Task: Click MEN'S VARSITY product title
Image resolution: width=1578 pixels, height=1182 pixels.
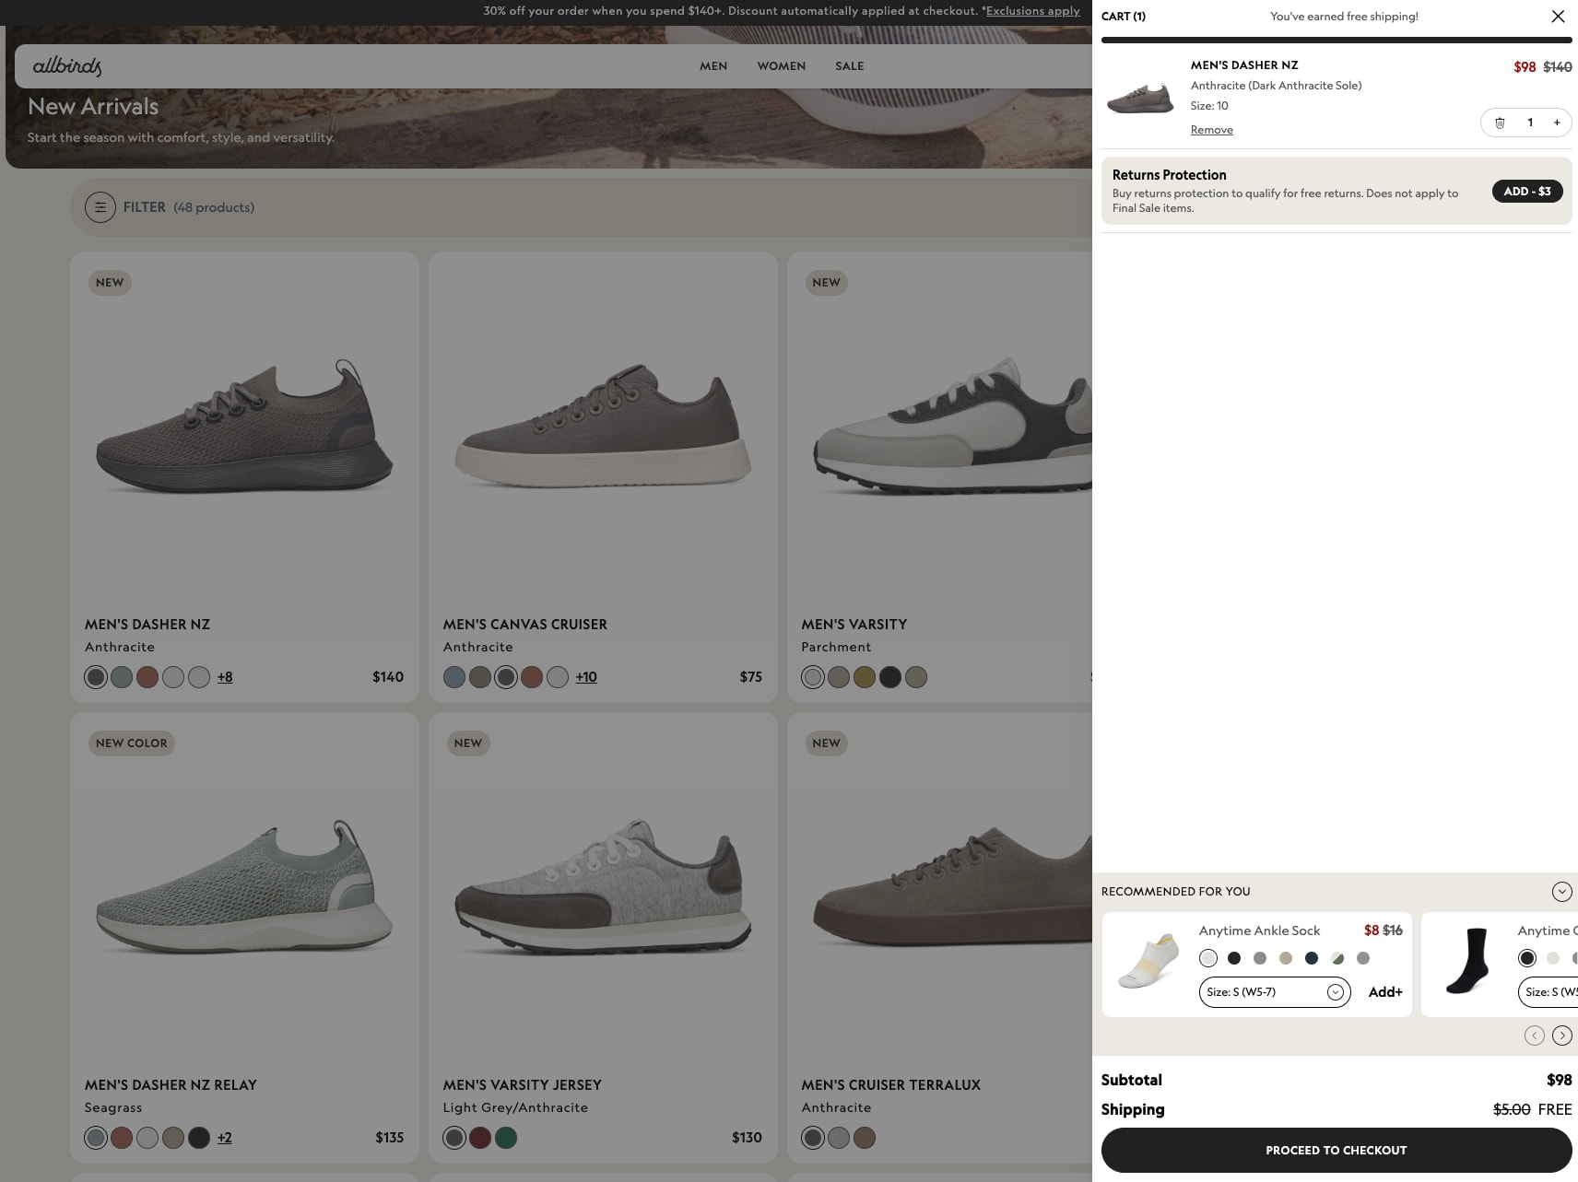Action: click(854, 625)
